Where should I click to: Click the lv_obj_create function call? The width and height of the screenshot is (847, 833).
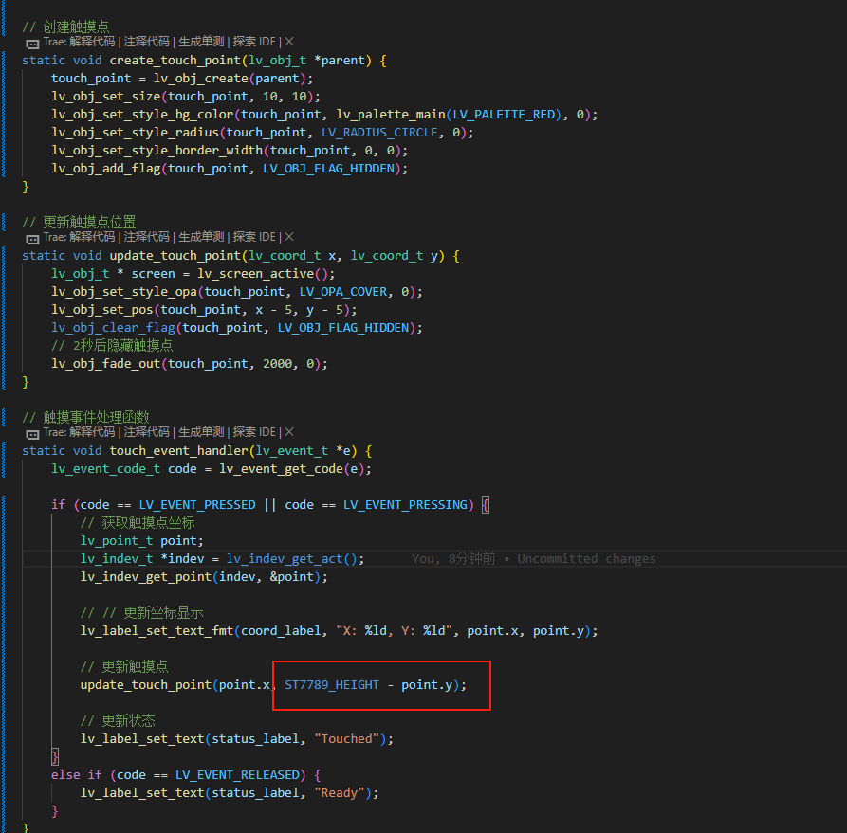tap(201, 79)
